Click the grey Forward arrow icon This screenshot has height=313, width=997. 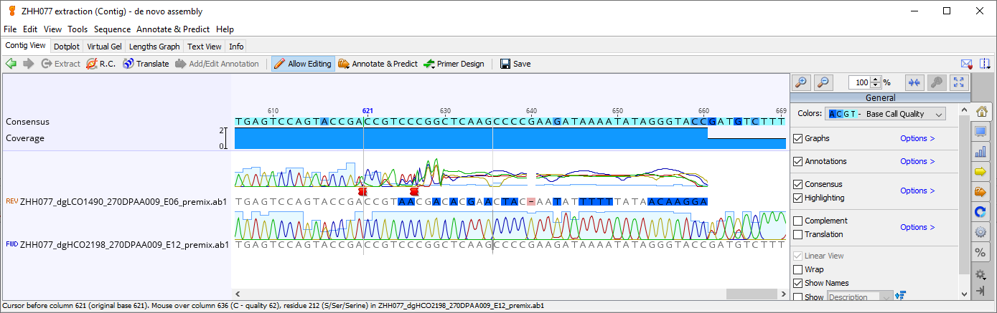click(x=29, y=64)
